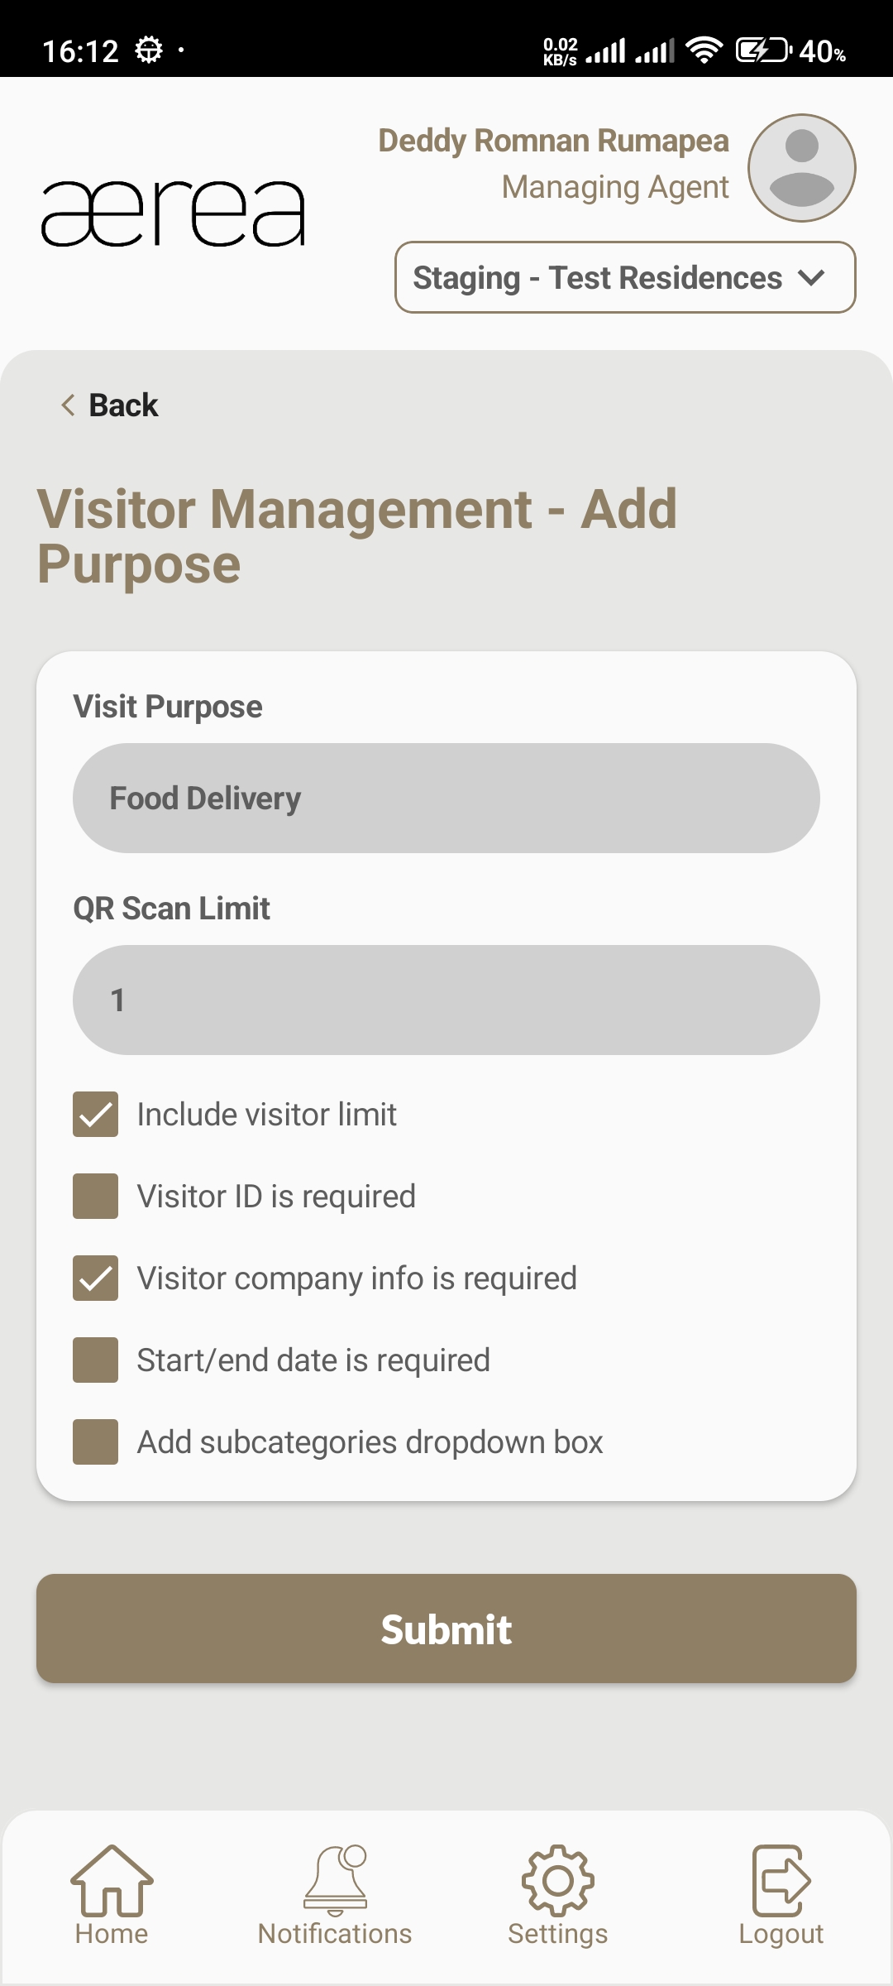Focus the Visit Purpose input field

(x=446, y=799)
